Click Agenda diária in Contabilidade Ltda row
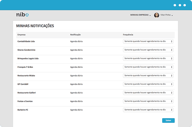 76,41
